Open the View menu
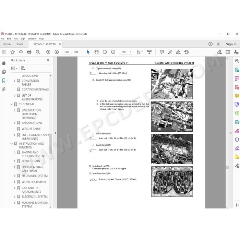 [x=16, y=39]
